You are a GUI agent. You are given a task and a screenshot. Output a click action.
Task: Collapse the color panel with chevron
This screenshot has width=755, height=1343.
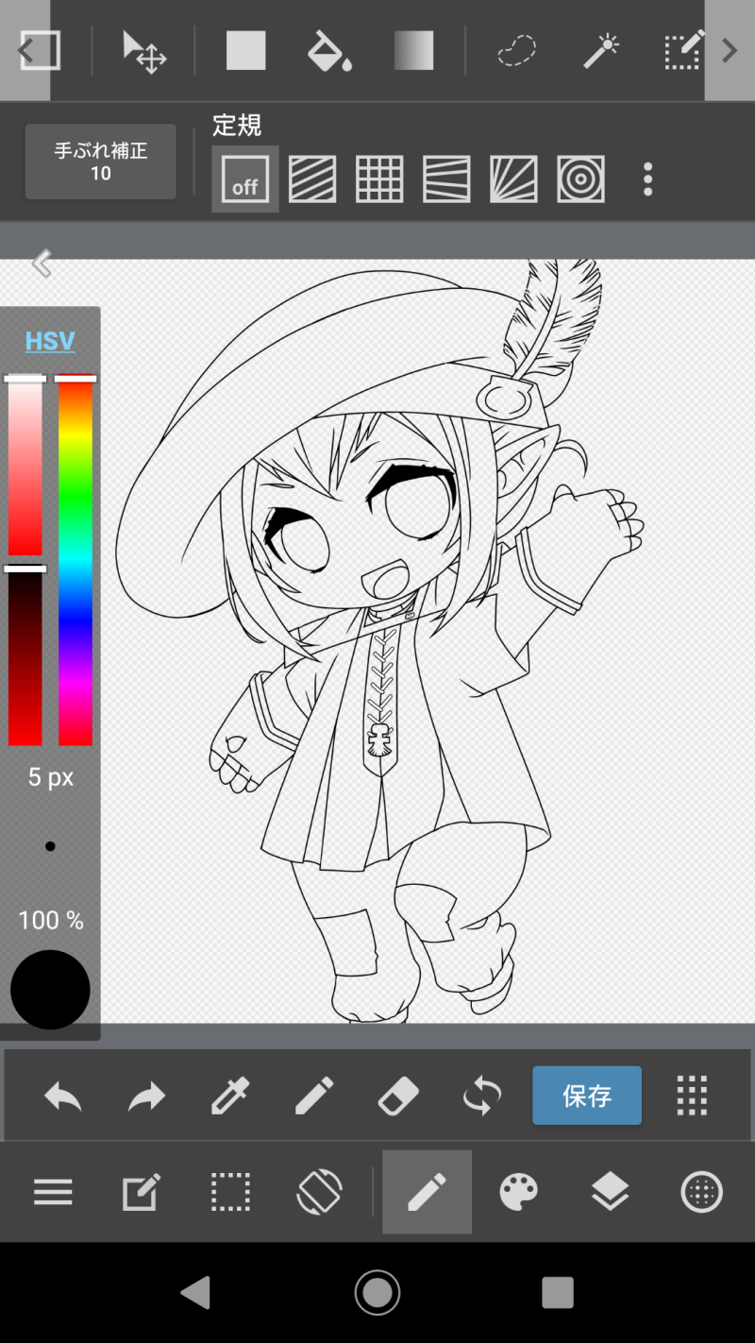(42, 263)
